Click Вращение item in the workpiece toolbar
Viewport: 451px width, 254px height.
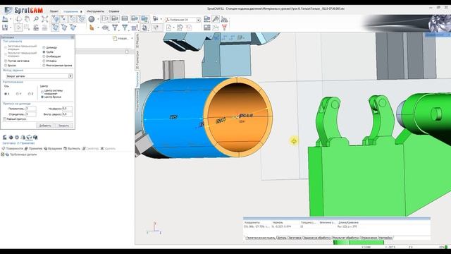(x=53, y=148)
